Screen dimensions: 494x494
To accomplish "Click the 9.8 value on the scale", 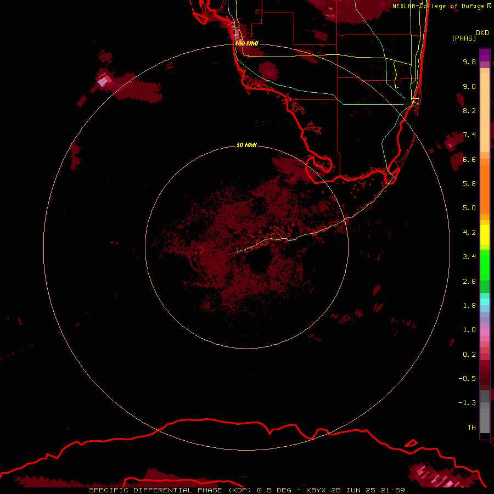I will tap(469, 61).
